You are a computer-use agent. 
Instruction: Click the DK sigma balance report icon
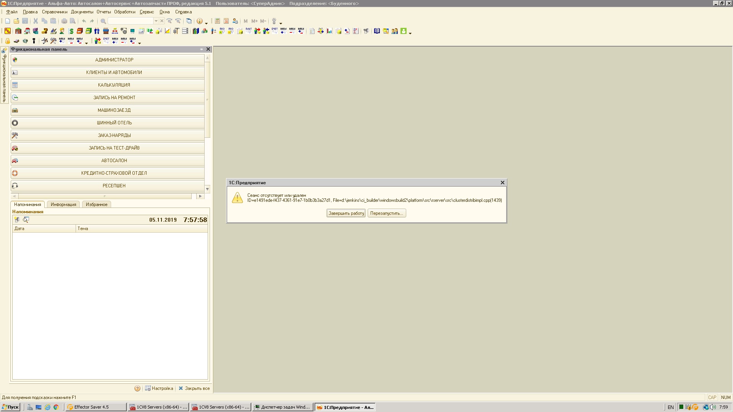(355, 31)
